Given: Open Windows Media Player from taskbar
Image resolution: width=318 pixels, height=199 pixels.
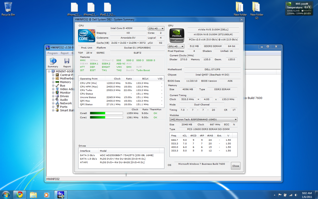Looking at the screenshot, I should tap(46, 195).
